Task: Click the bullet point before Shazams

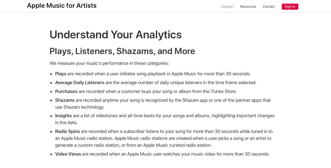Action: tap(51, 101)
